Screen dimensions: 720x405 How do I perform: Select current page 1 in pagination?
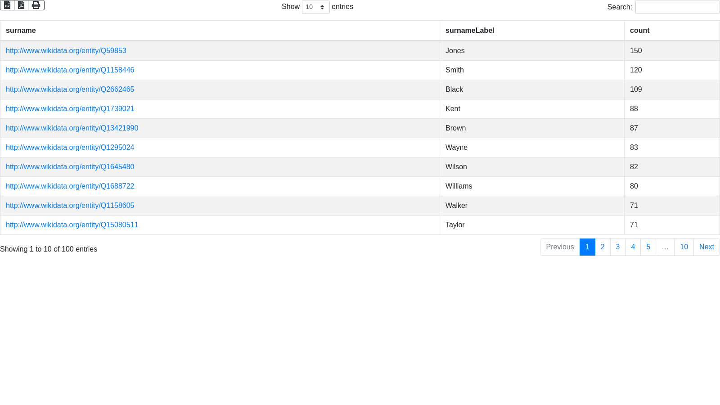pos(587,247)
